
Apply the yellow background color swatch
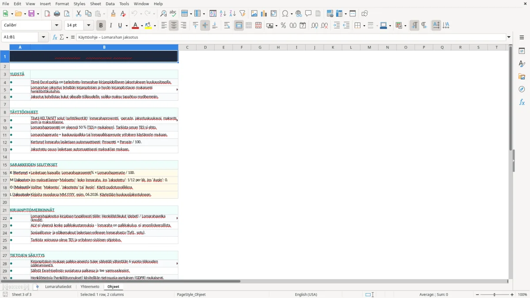[x=148, y=26]
